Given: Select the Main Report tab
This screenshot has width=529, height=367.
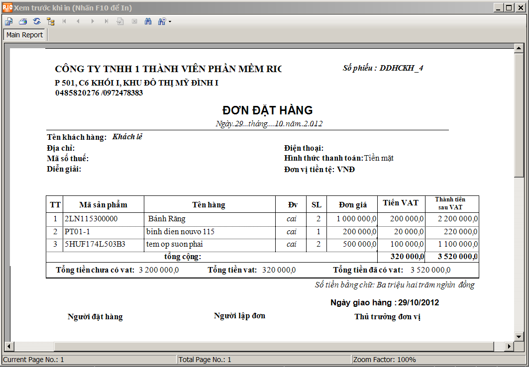Looking at the screenshot, I should click(x=24, y=35).
